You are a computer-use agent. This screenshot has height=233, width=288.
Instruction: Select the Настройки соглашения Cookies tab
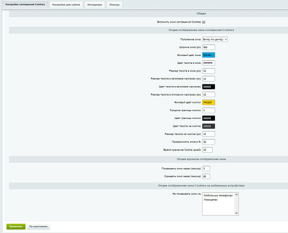(x=25, y=5)
